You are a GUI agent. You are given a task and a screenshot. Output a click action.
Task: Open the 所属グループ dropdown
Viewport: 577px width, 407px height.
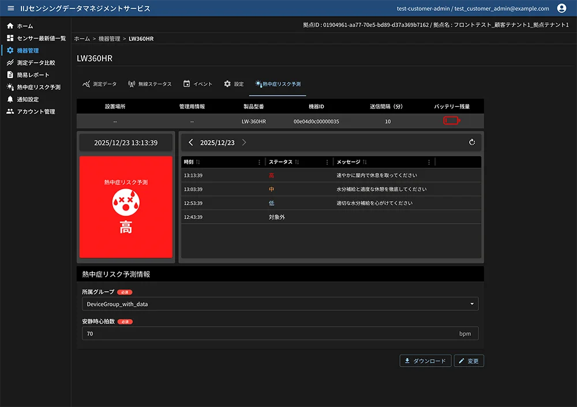pyautogui.click(x=280, y=303)
